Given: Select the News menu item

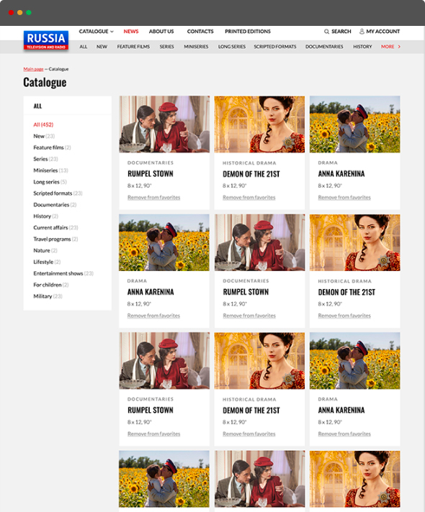Looking at the screenshot, I should [131, 32].
